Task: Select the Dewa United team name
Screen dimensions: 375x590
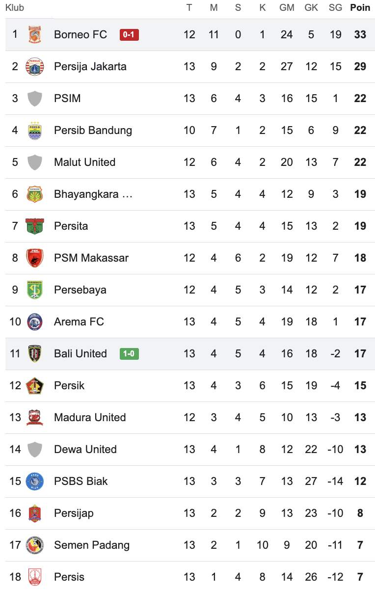Action: [x=85, y=450]
